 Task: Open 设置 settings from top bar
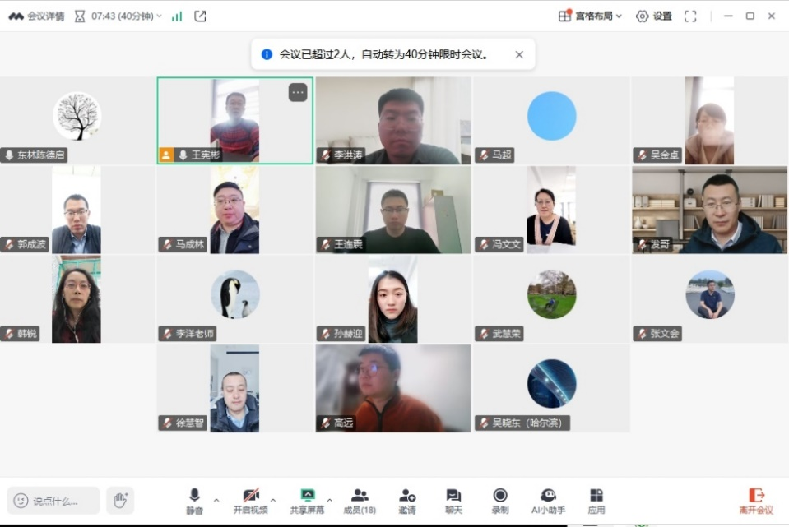tap(654, 16)
